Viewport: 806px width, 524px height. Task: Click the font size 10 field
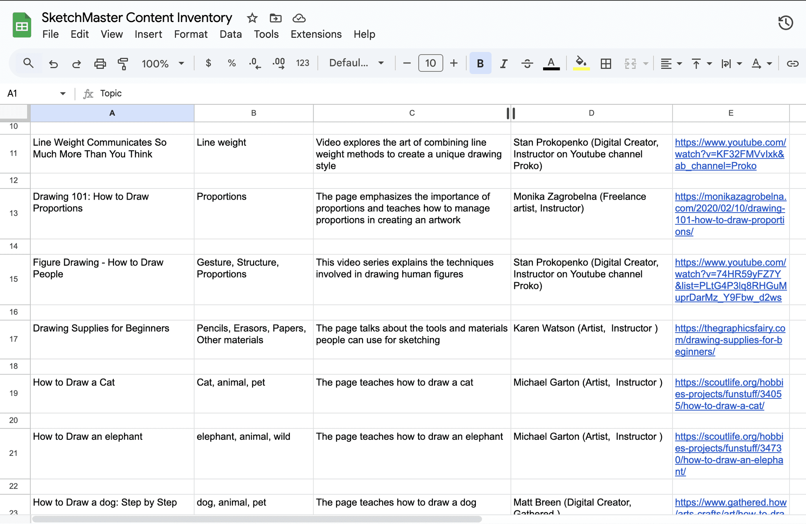(430, 63)
